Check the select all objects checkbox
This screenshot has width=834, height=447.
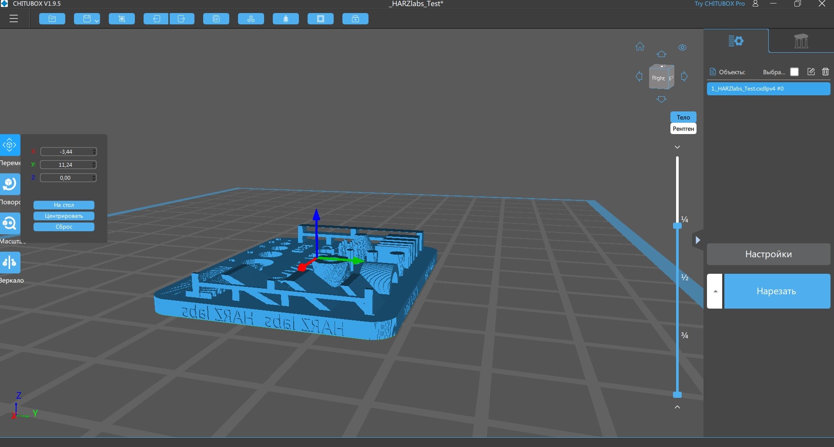point(794,72)
